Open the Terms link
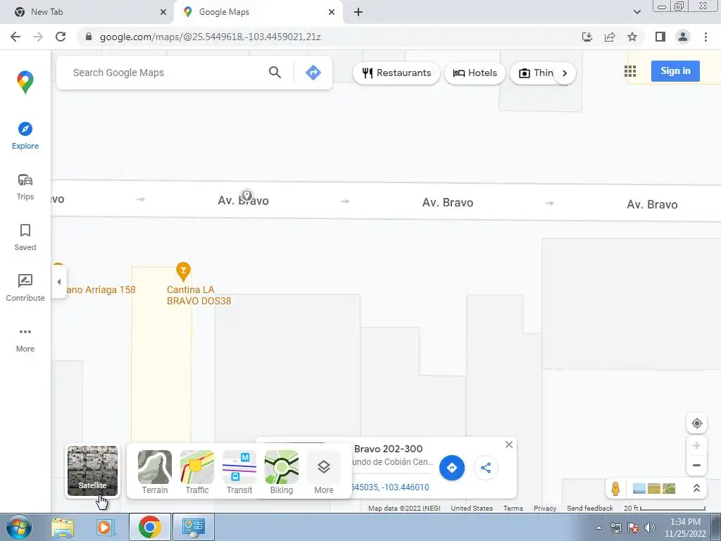Viewport: 721px width, 541px height. (x=513, y=509)
